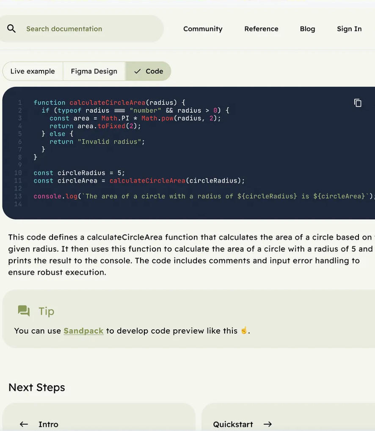The height and width of the screenshot is (431, 375).
Task: Go back to Intro card
Action: 99,417
